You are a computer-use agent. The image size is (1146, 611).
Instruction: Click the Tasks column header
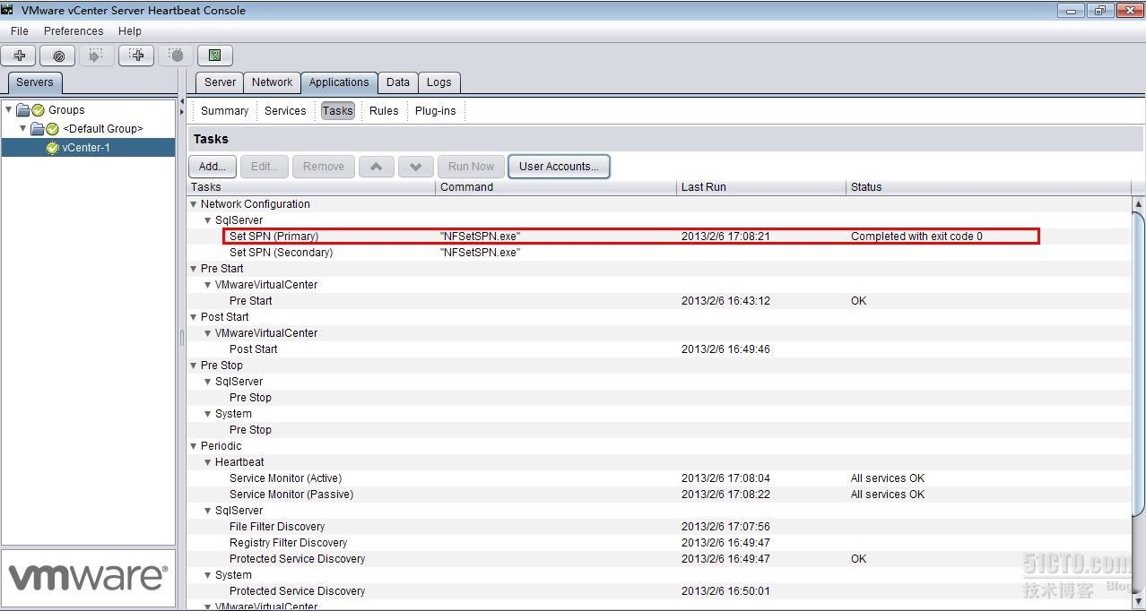311,187
